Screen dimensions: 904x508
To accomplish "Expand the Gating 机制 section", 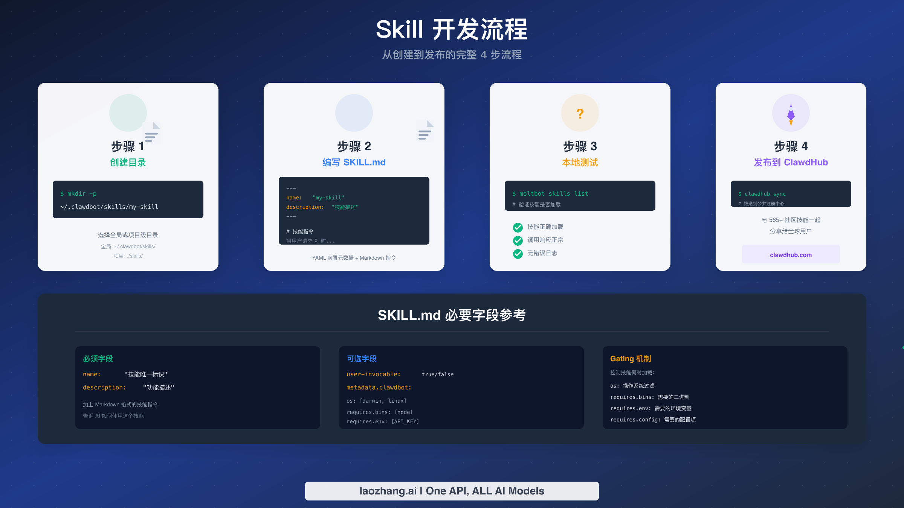I will [630, 359].
